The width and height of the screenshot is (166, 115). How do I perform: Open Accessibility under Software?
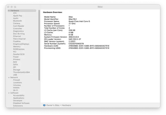click(x=19, y=95)
